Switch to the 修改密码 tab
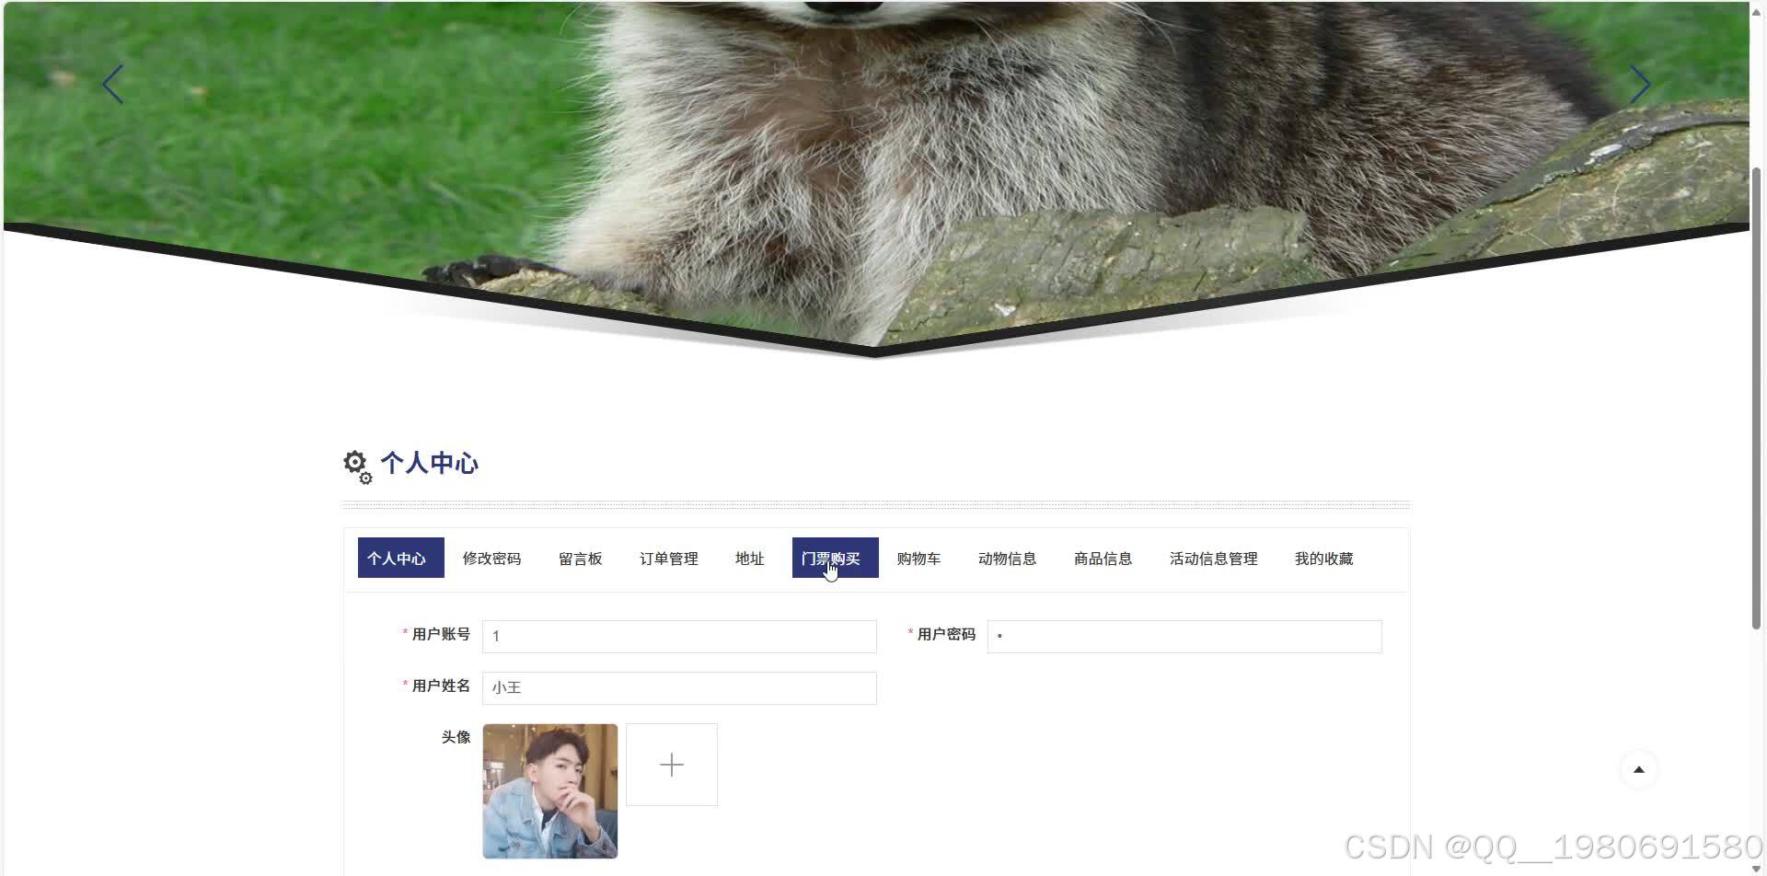Image resolution: width=1767 pixels, height=876 pixels. (x=491, y=558)
